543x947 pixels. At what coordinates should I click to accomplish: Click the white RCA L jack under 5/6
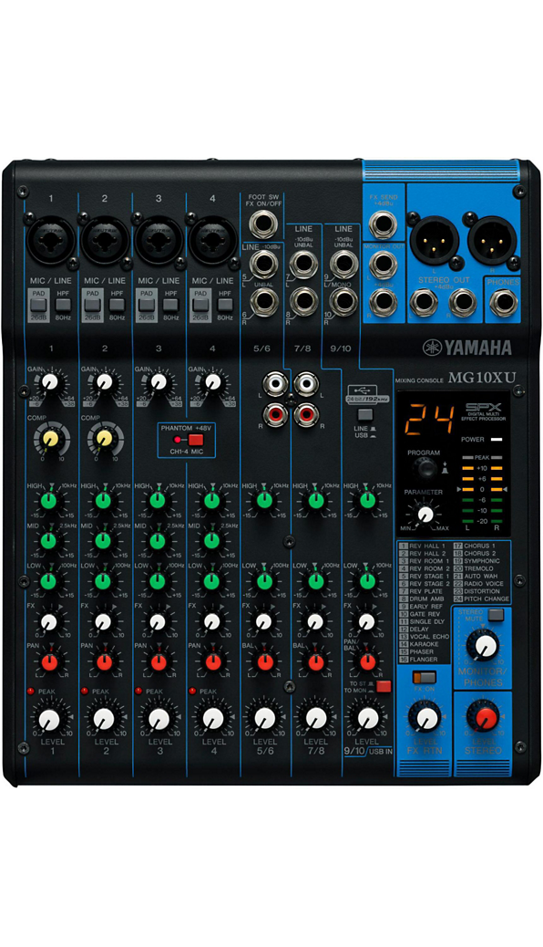276,383
